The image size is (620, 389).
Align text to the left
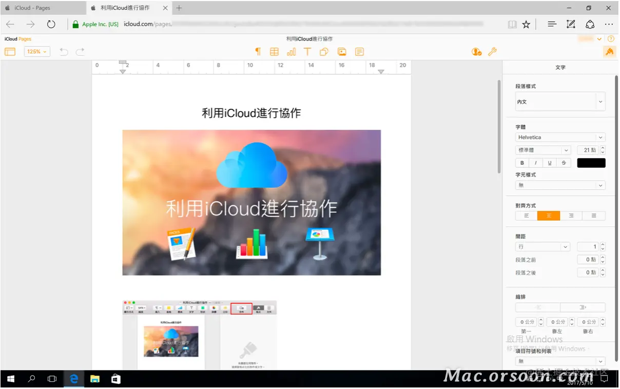point(527,216)
